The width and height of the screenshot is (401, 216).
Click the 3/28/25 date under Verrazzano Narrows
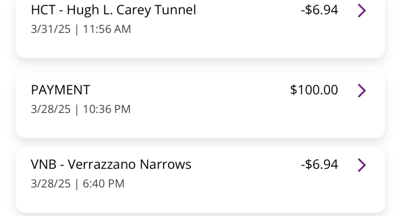[51, 184]
